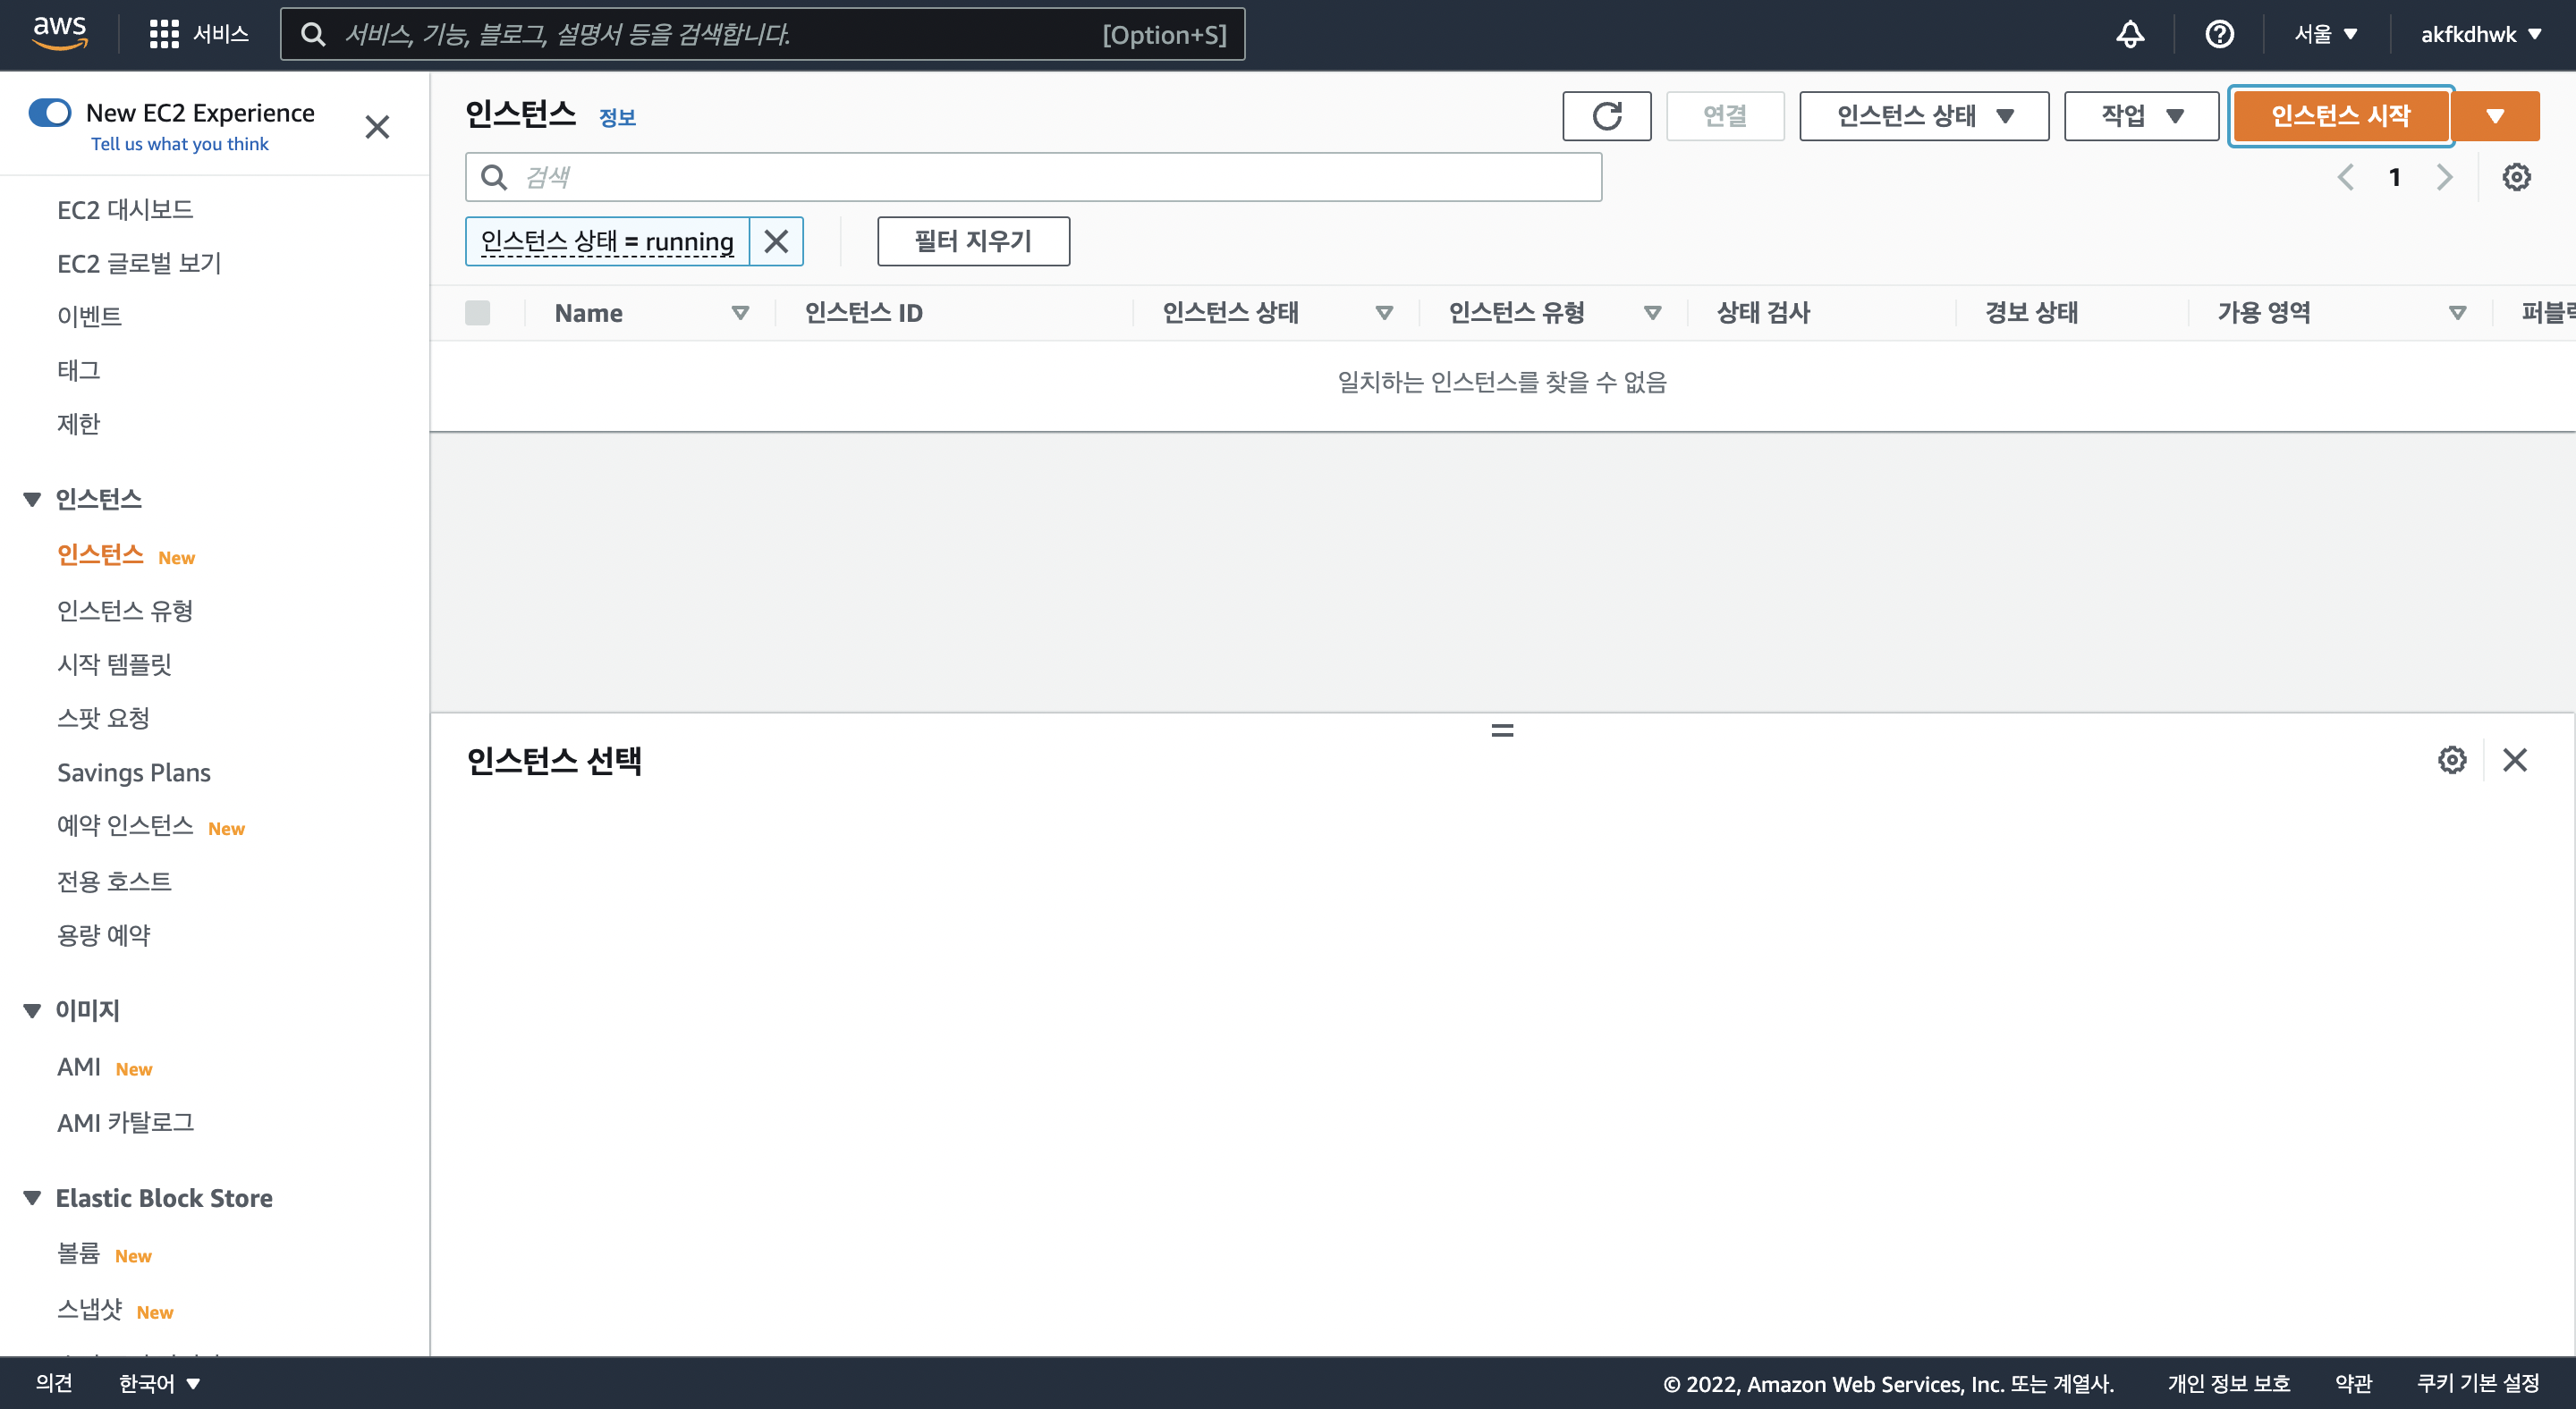Image resolution: width=2576 pixels, height=1409 pixels.
Task: Click the Tell us what you think link
Action: click(180, 144)
